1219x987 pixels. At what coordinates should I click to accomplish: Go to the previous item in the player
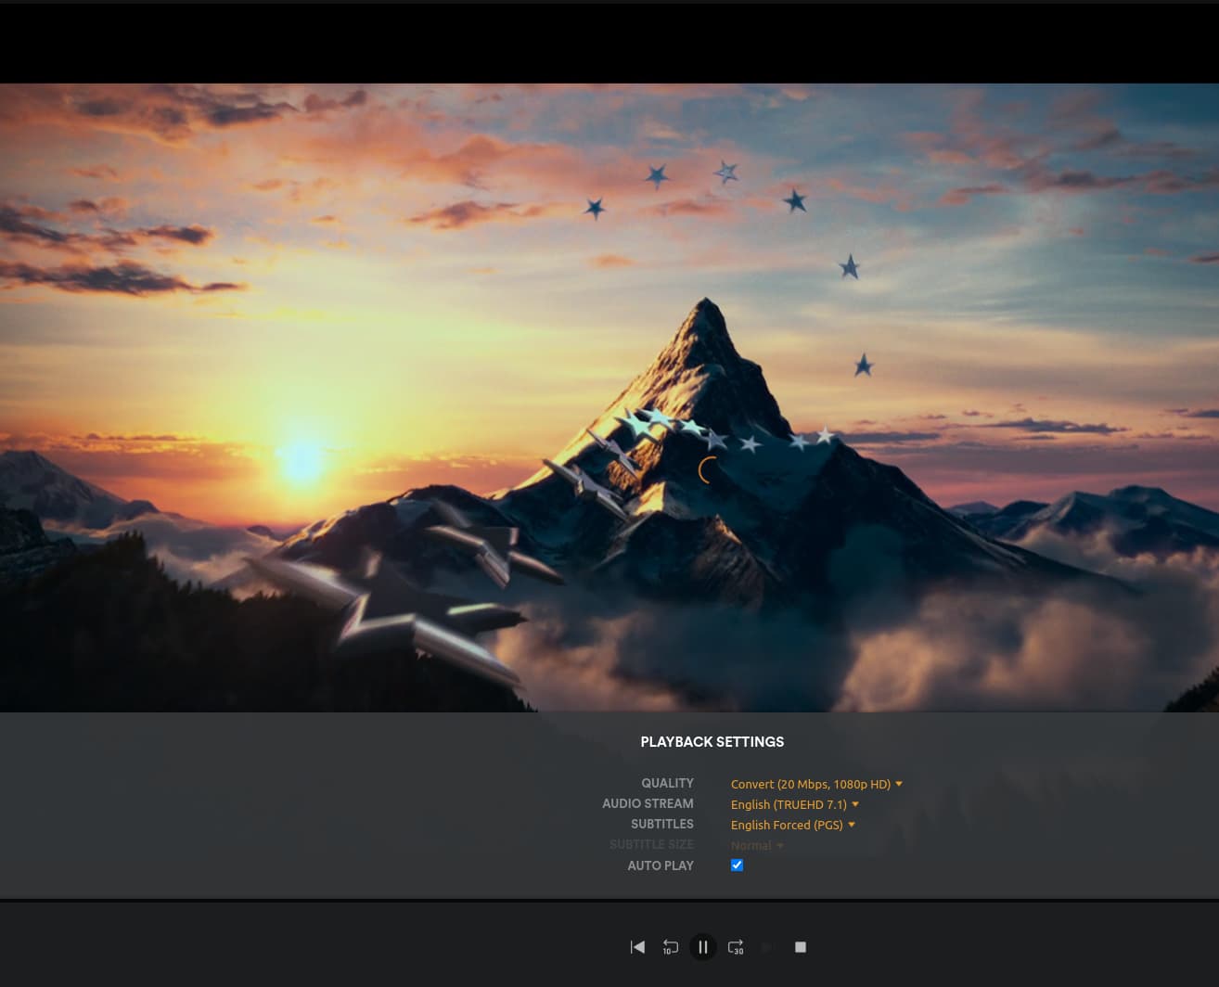pyautogui.click(x=637, y=947)
